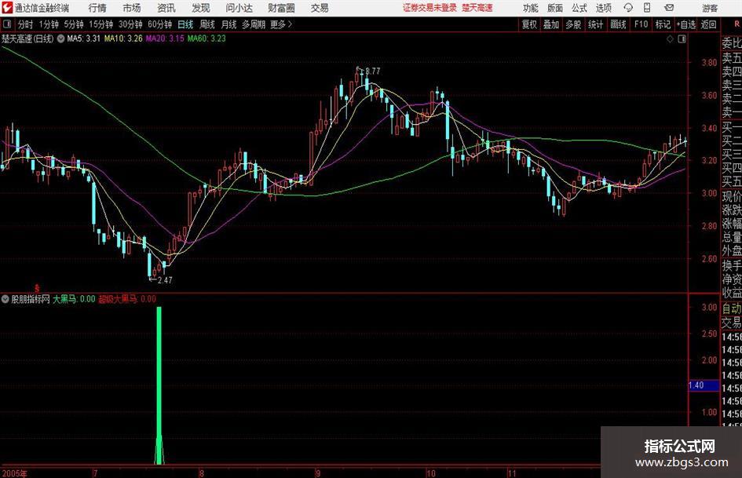The image size is (742, 478).
Task: Open the customer service headset icon
Action: tap(628, 8)
